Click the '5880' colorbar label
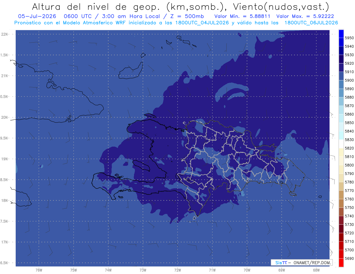The height and width of the screenshot is (274, 355). 349,97
